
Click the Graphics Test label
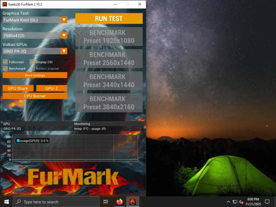16,13
